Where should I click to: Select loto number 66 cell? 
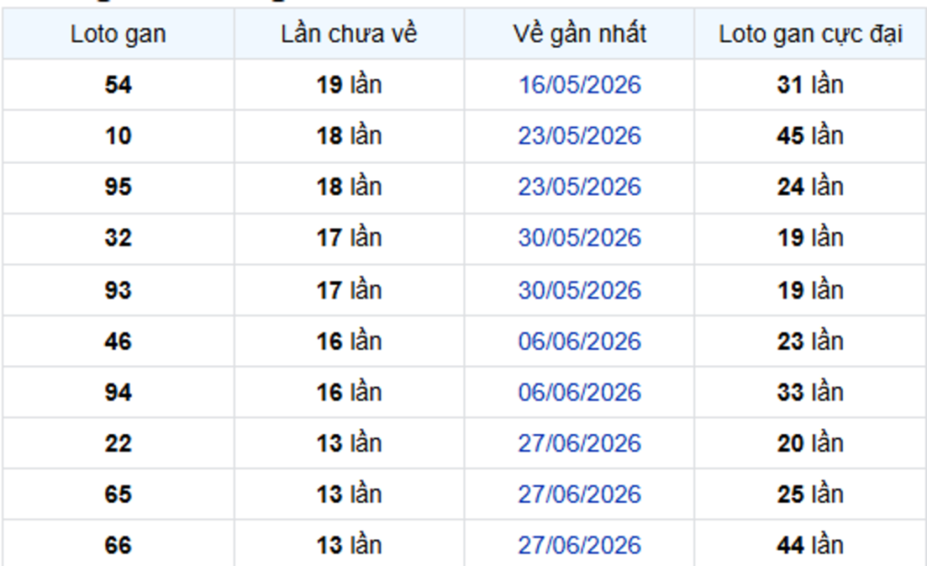pos(119,544)
